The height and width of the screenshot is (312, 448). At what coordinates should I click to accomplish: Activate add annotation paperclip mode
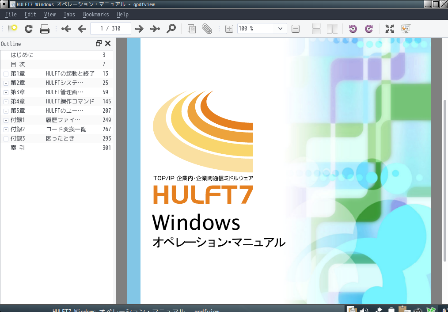click(x=207, y=29)
